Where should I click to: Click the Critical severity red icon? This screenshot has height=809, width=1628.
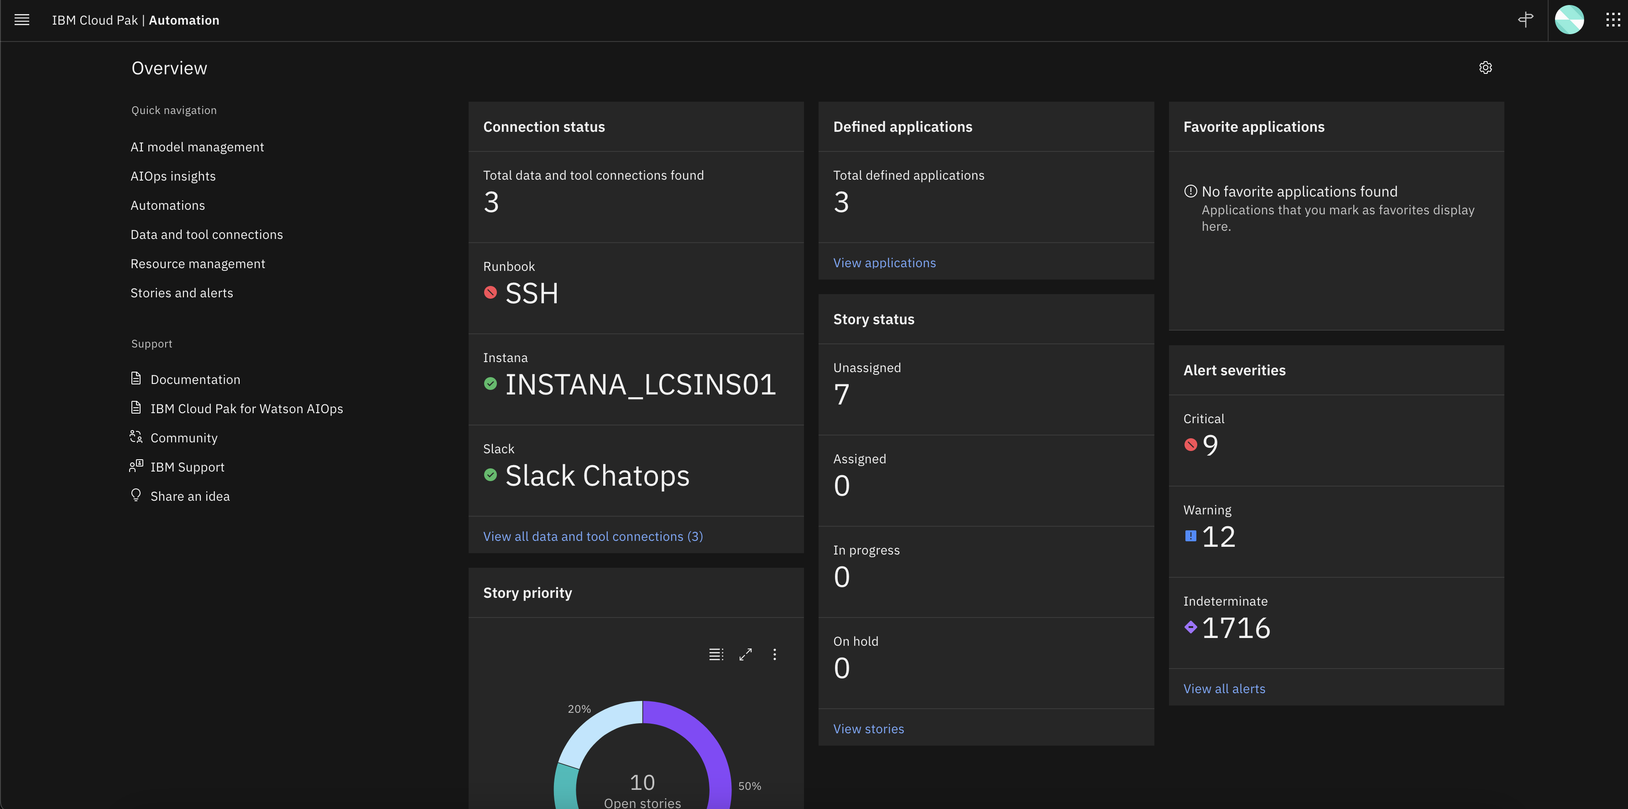pyautogui.click(x=1191, y=445)
